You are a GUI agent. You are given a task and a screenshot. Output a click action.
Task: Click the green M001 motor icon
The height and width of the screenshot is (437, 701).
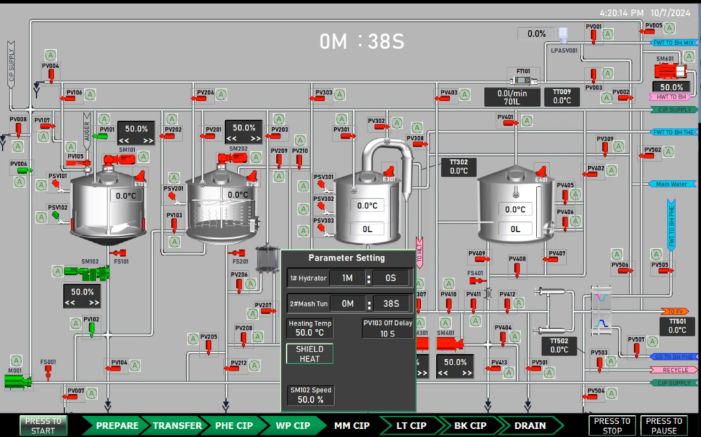click(18, 381)
